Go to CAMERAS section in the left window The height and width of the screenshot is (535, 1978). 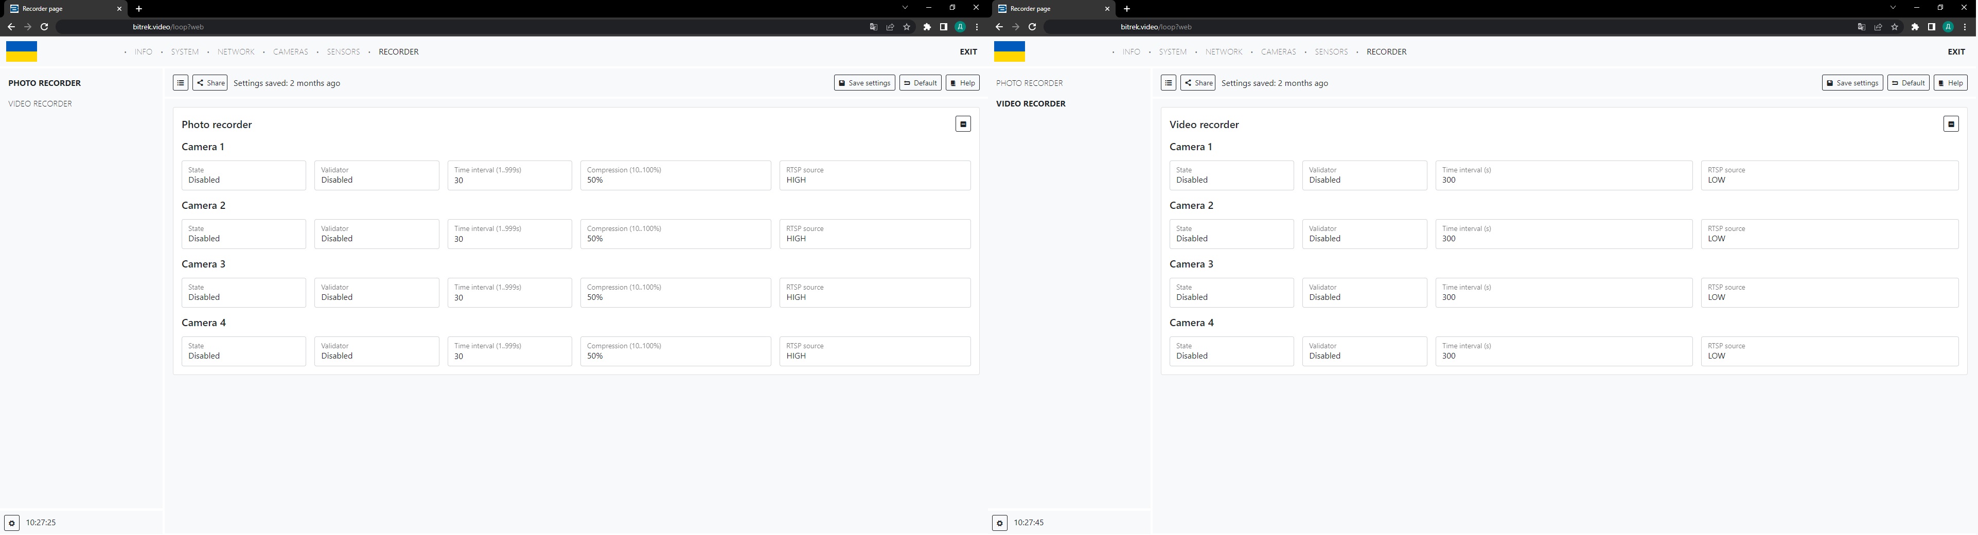290,52
